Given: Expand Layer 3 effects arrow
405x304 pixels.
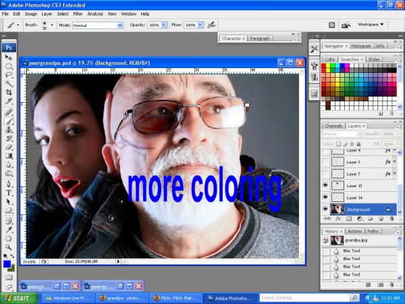Looking at the screenshot, I should coord(394,161).
